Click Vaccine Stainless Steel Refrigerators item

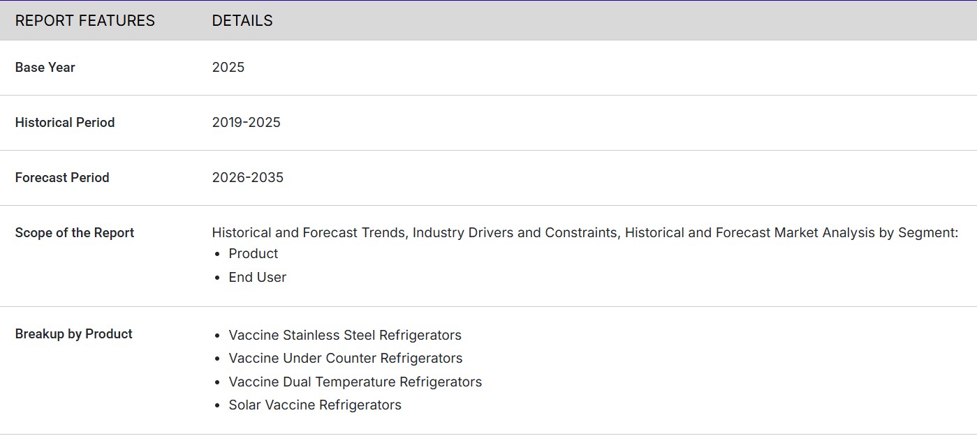pyautogui.click(x=345, y=336)
